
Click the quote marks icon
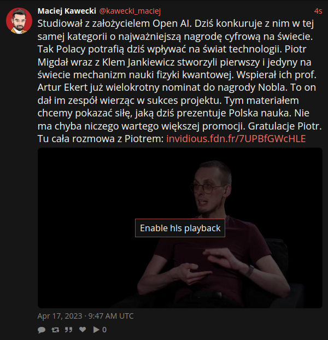(x=69, y=330)
